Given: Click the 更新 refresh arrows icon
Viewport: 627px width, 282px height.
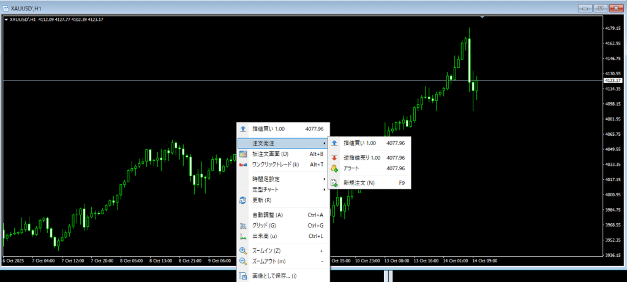Looking at the screenshot, I should [243, 201].
